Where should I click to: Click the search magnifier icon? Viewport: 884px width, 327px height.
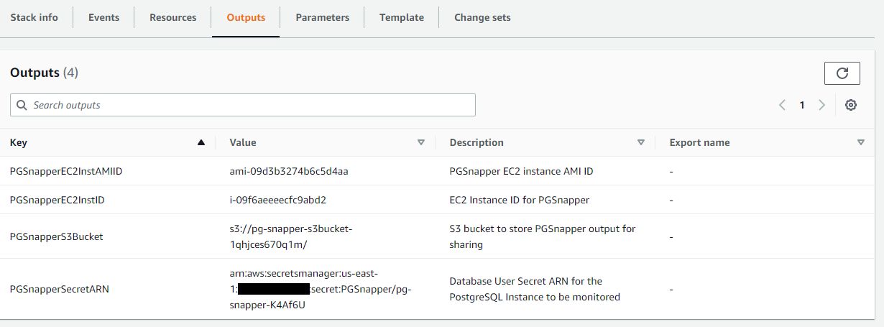coord(22,105)
